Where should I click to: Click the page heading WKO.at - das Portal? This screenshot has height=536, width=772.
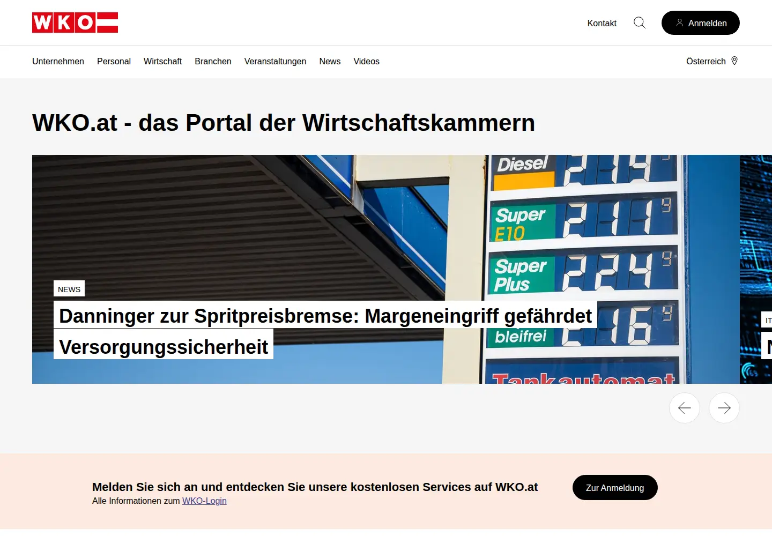pos(284,123)
